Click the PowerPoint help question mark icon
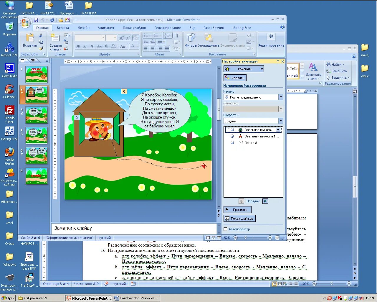Viewport: 377px width, 302px height. point(282,27)
